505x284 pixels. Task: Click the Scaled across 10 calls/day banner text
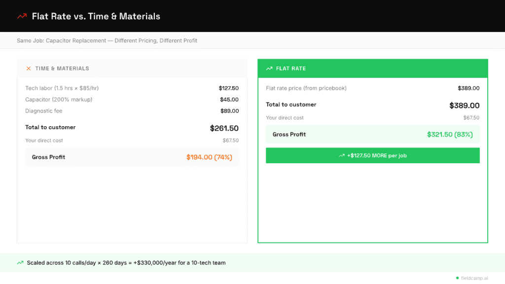(x=126, y=263)
